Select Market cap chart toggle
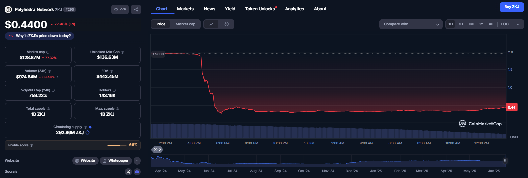 click(x=185, y=24)
